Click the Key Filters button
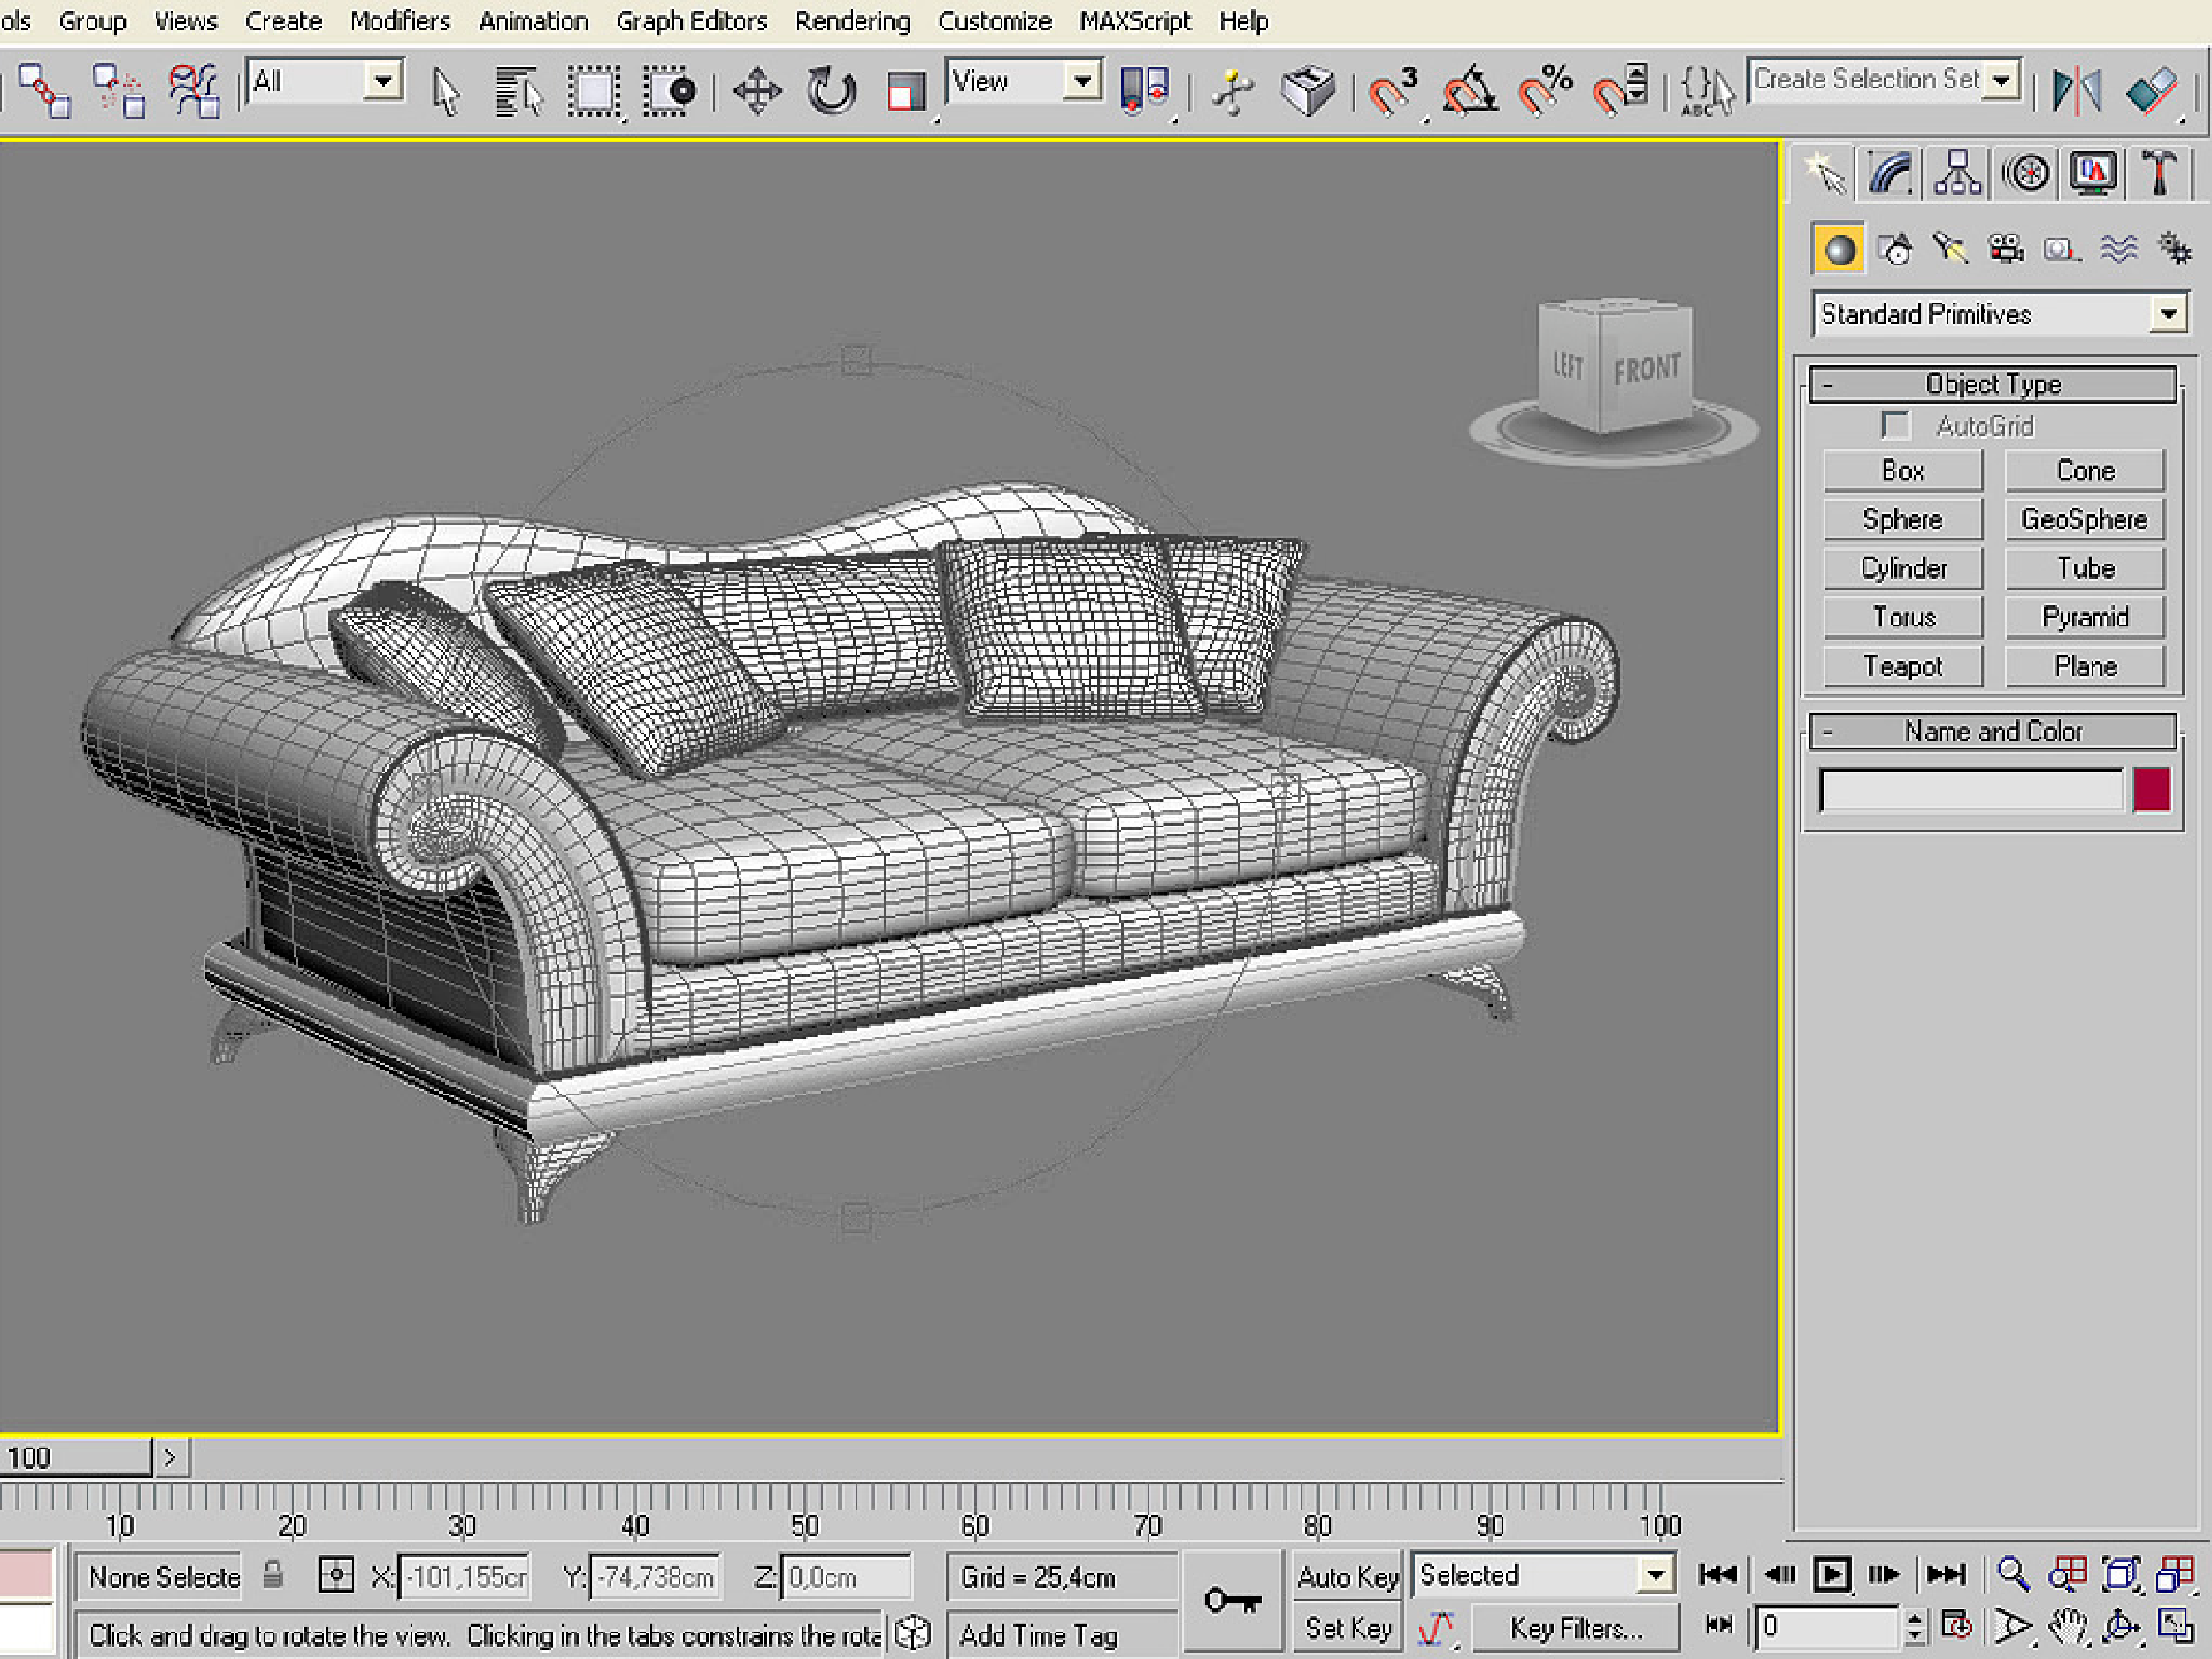Screen dimensions: 2212x1659 tap(1575, 1629)
